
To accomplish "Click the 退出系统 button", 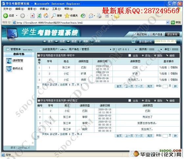I will (x=172, y=35).
